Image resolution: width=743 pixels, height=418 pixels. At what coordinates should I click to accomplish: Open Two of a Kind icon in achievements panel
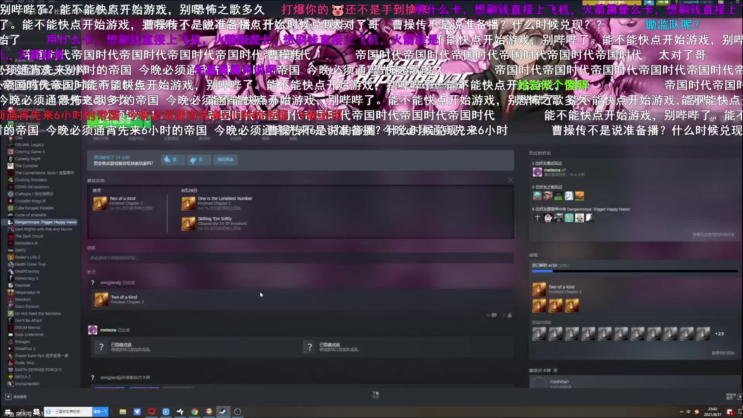point(539,289)
